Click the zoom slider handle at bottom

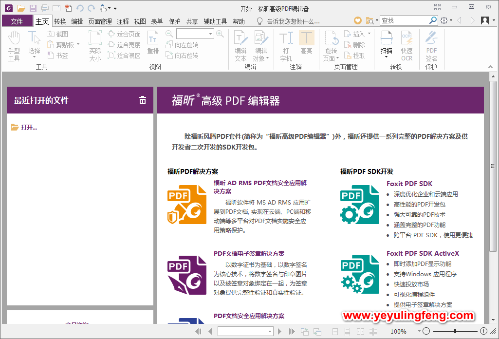(455, 331)
